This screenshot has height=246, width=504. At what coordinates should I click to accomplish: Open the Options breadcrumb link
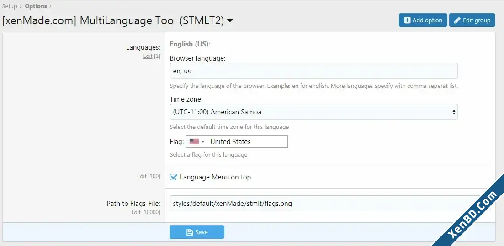tap(36, 6)
